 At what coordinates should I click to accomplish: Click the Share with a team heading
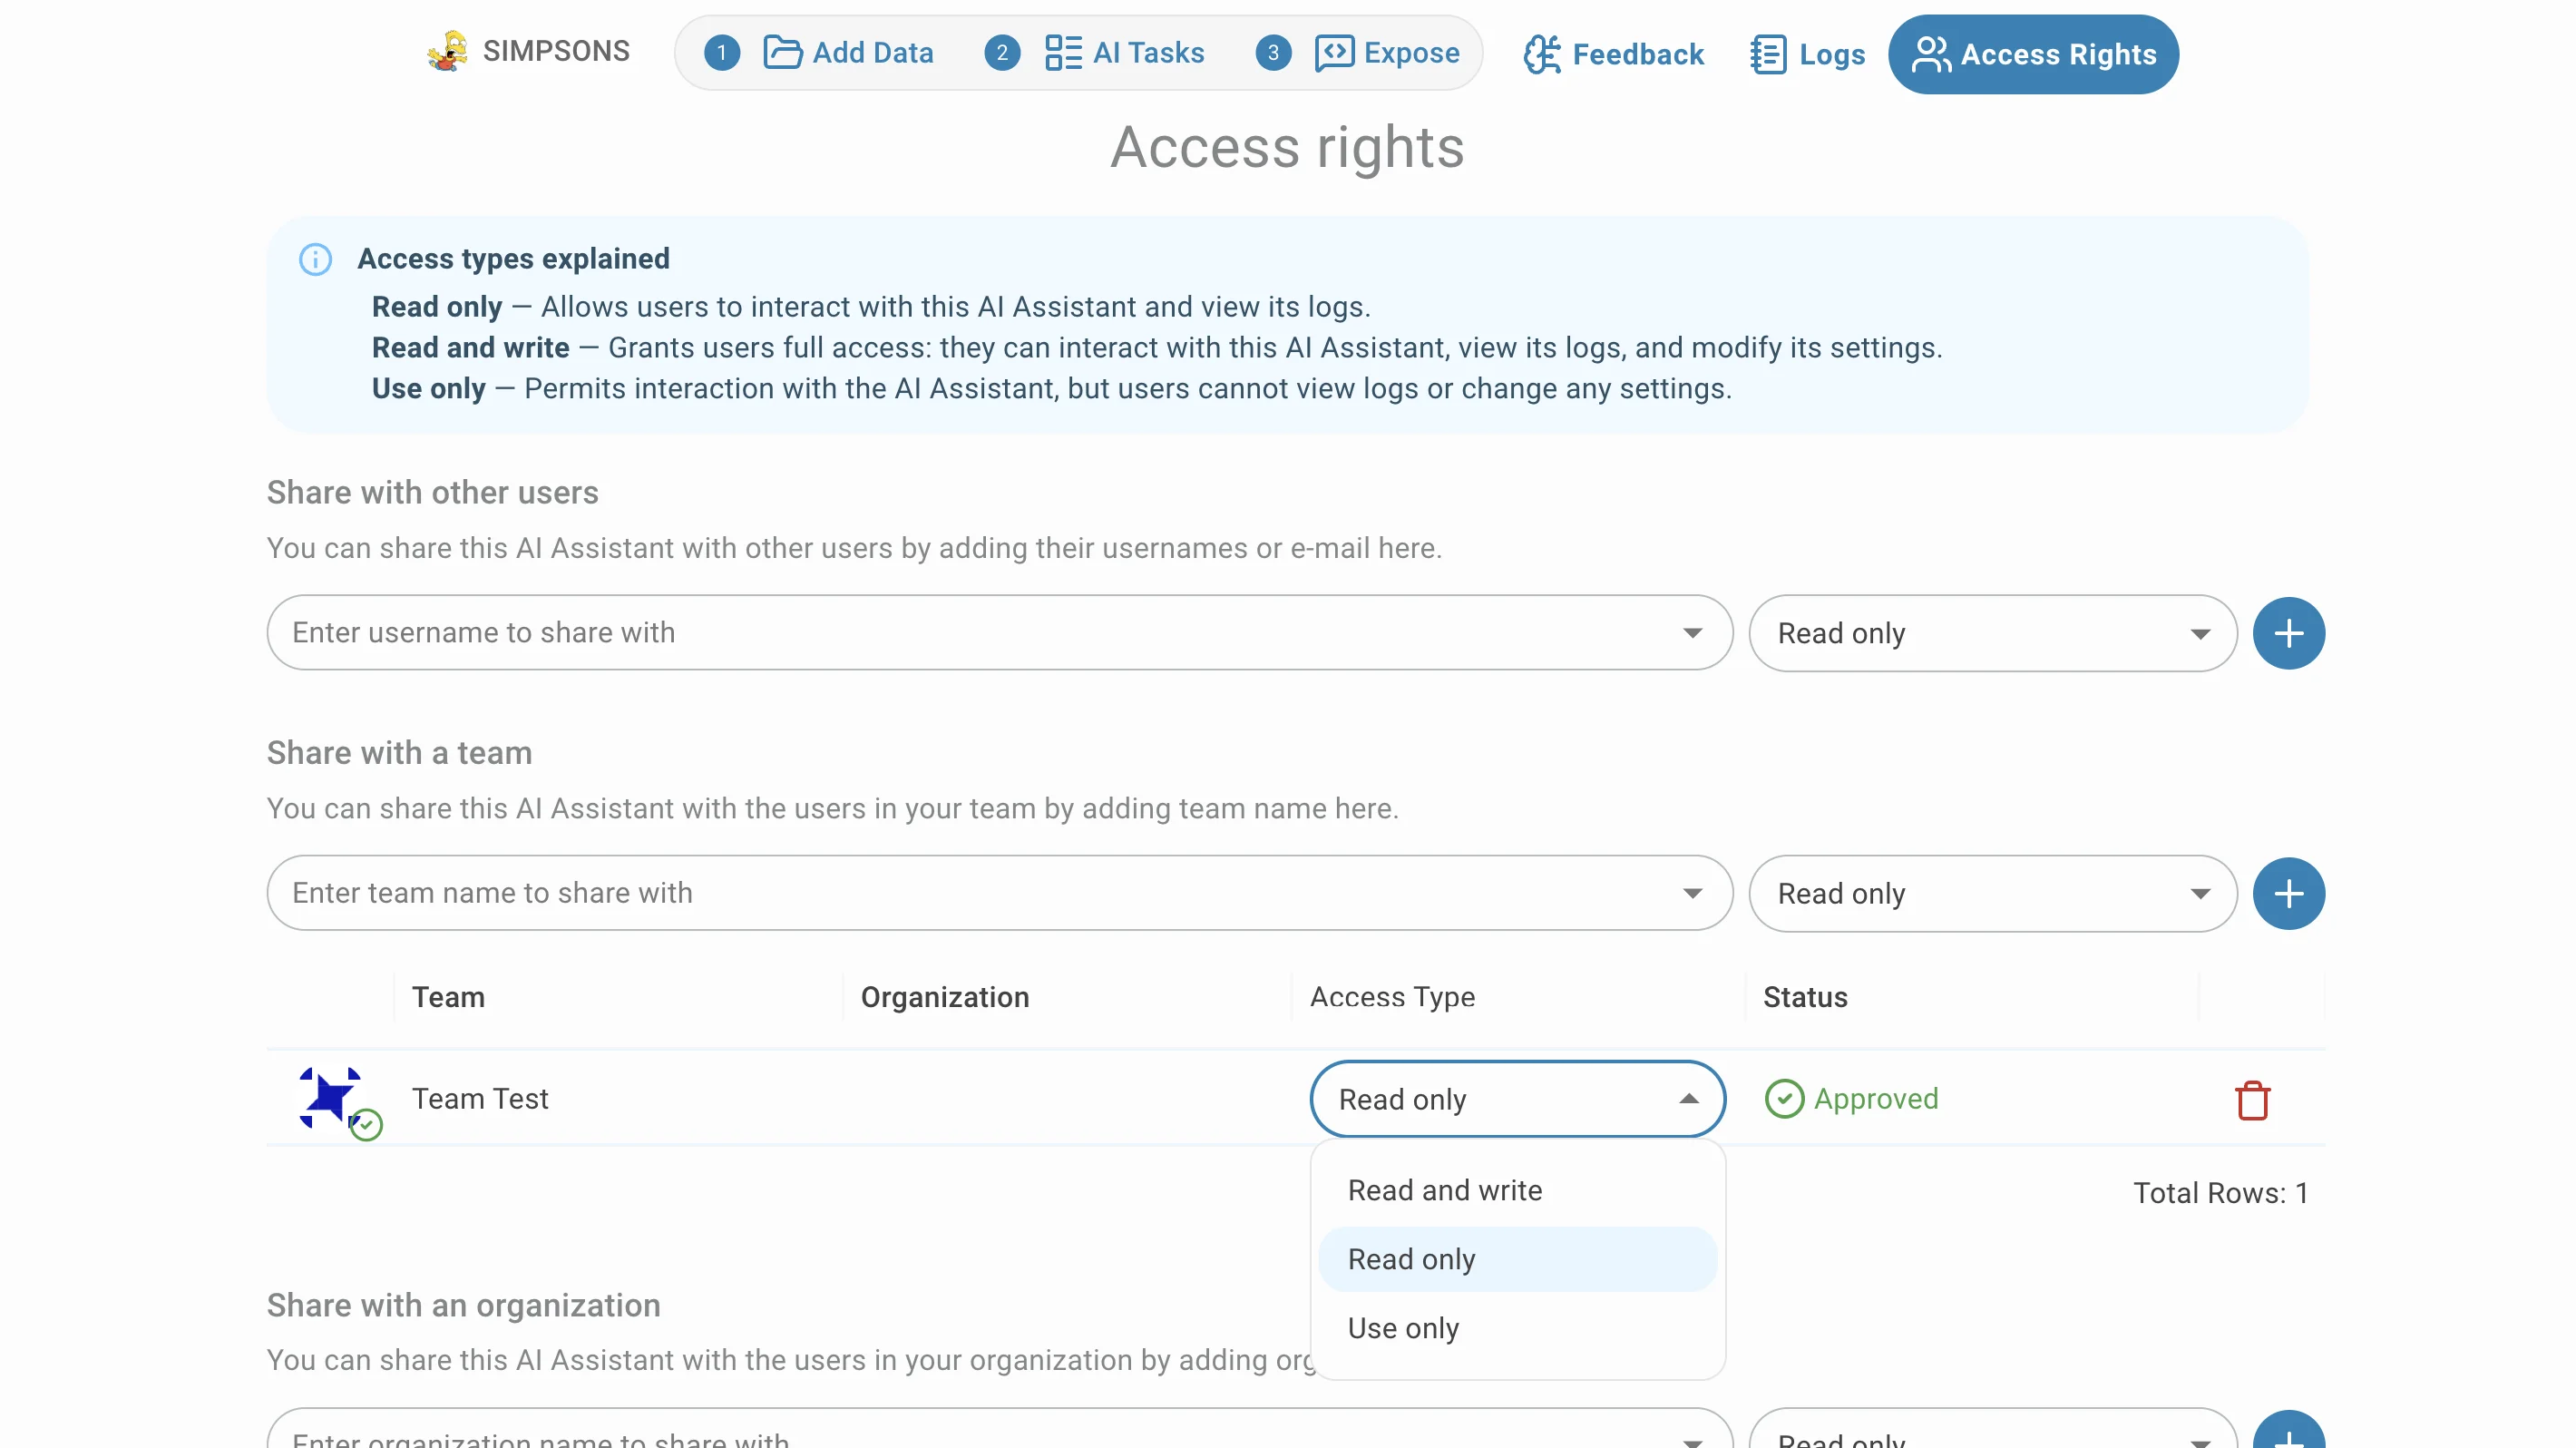point(399,752)
